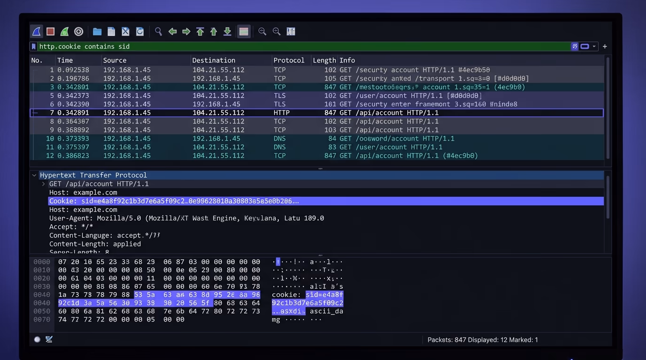Click second zoom magnifier beside columns icon
Image resolution: width=646 pixels, height=360 pixels.
pyautogui.click(x=277, y=31)
